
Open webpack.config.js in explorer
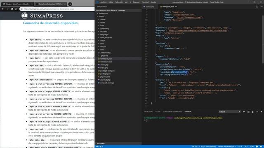[x=107, y=83]
